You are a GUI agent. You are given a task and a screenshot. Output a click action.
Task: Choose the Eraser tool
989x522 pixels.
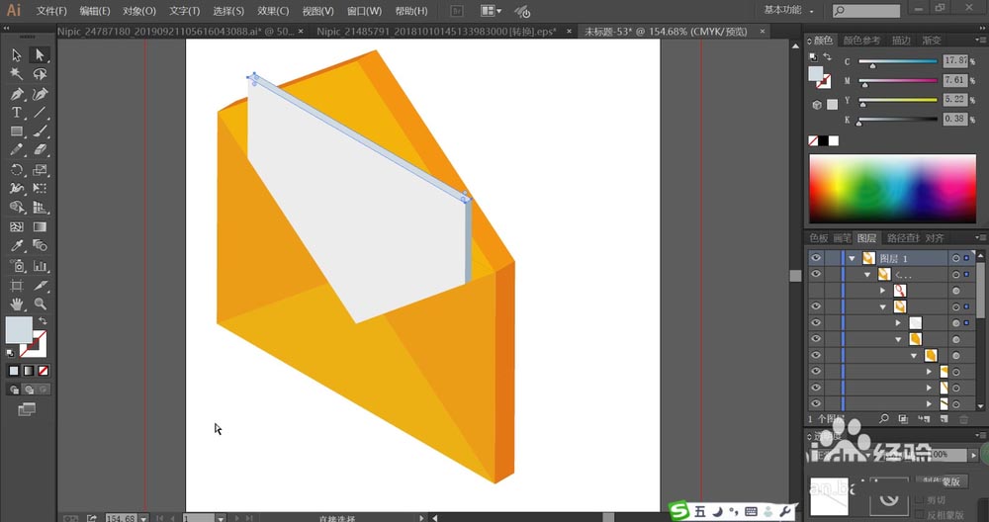point(40,150)
